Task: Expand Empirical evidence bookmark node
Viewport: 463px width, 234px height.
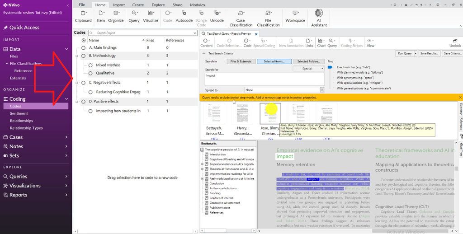Action: pos(202,164)
